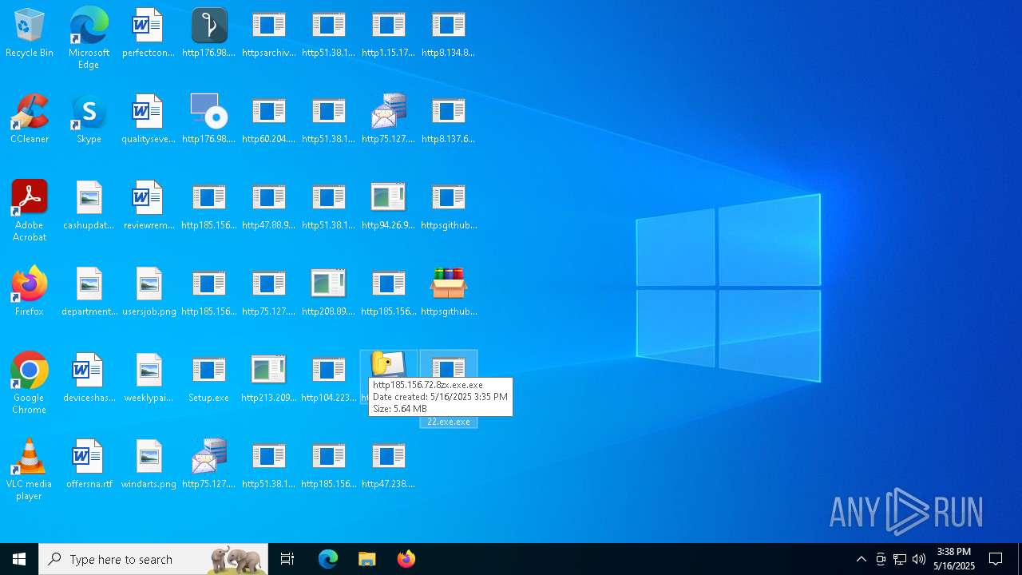Open Task View from the taskbar
Image resolution: width=1022 pixels, height=575 pixels.
(x=287, y=559)
